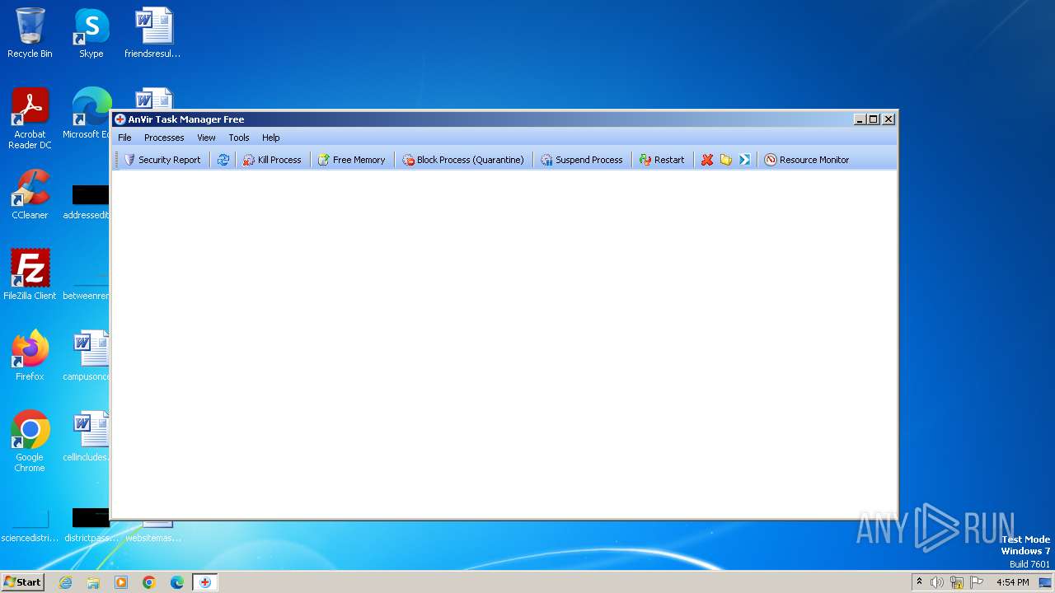Click the refresh icon in AnVir toolbar
Image resolution: width=1055 pixels, height=593 pixels.
223,160
